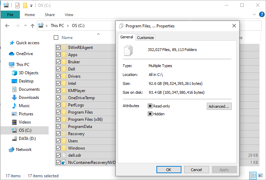Screen dimensions: 266x180
Task: Click the DATA (D:) drive icon
Action: [x=14, y=139]
